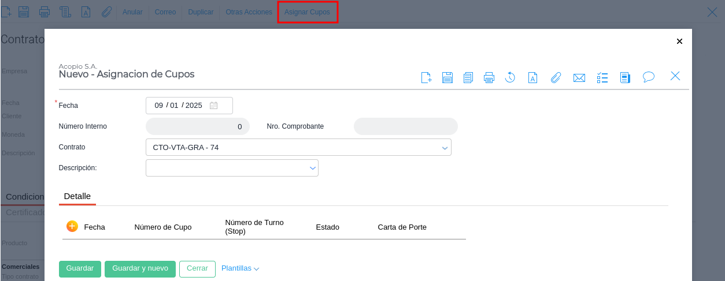
Task: Click the newspaper report icon in the dialog toolbar
Action: (625, 77)
